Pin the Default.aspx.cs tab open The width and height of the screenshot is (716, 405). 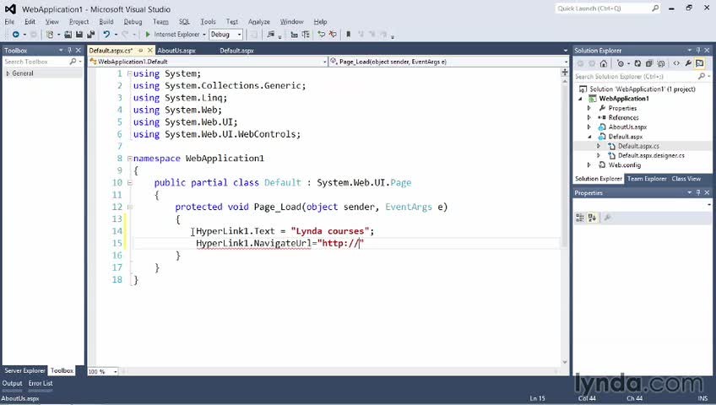point(141,51)
